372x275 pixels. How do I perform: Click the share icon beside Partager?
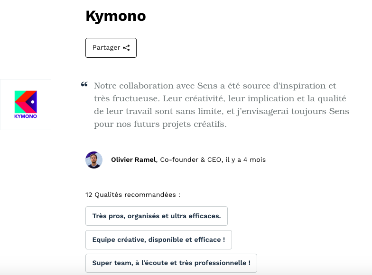[x=126, y=48]
